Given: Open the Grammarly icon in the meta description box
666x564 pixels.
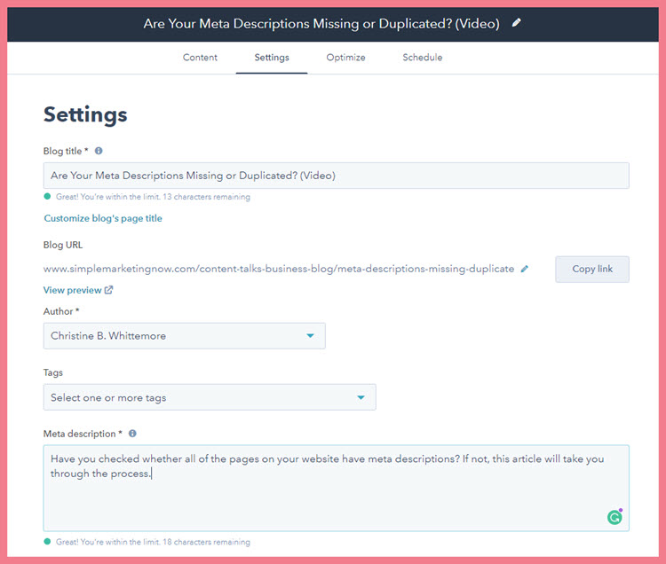Looking at the screenshot, I should [x=614, y=516].
